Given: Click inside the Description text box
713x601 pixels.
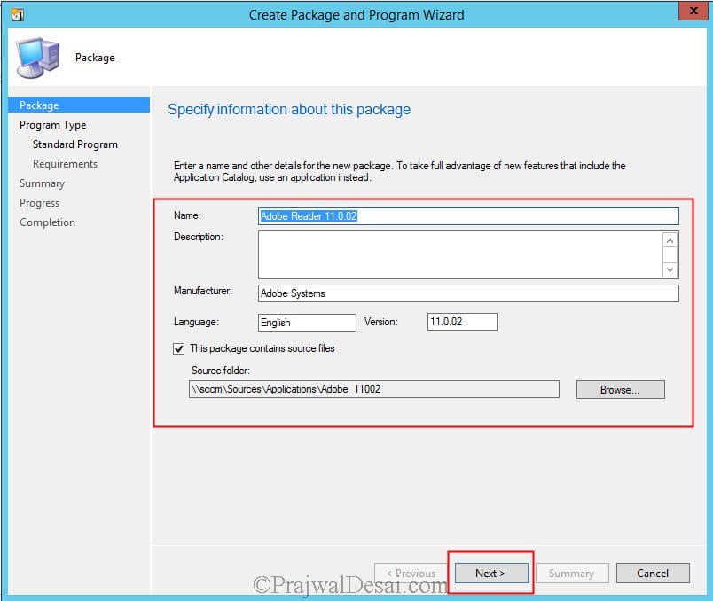Looking at the screenshot, I should [x=460, y=254].
